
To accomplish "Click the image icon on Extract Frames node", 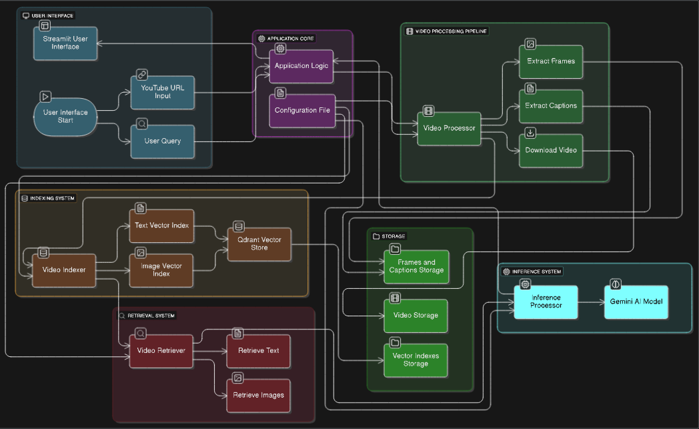I will click(x=530, y=43).
